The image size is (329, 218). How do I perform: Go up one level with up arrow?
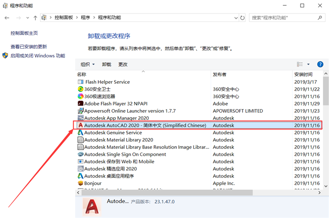pos(35,18)
